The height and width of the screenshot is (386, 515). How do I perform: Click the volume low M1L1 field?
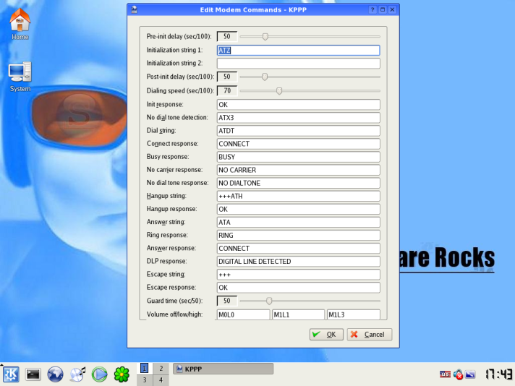coord(298,314)
